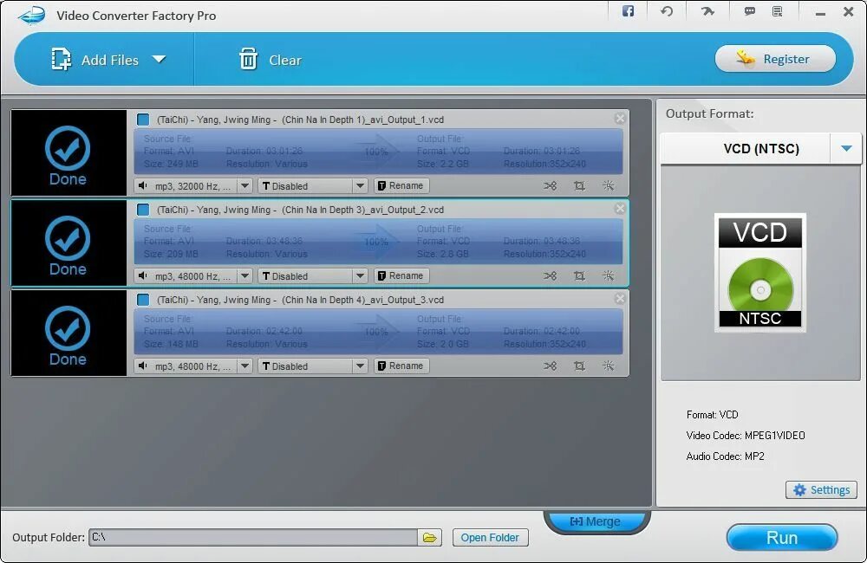Click the Video Codec: MPEG1VIDEO text

[746, 436]
